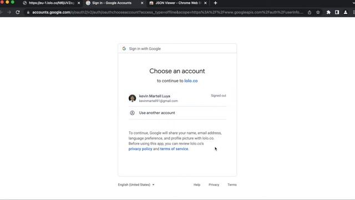
Task: Close the eu-1.lolo.co tab
Action: [x=79, y=3]
